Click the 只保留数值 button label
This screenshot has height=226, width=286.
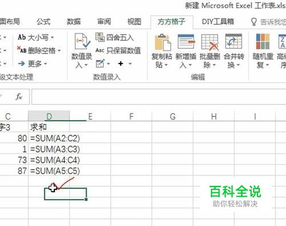[x=124, y=50]
